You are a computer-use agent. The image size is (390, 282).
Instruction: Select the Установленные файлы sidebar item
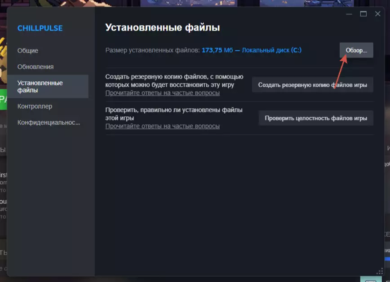(x=48, y=86)
